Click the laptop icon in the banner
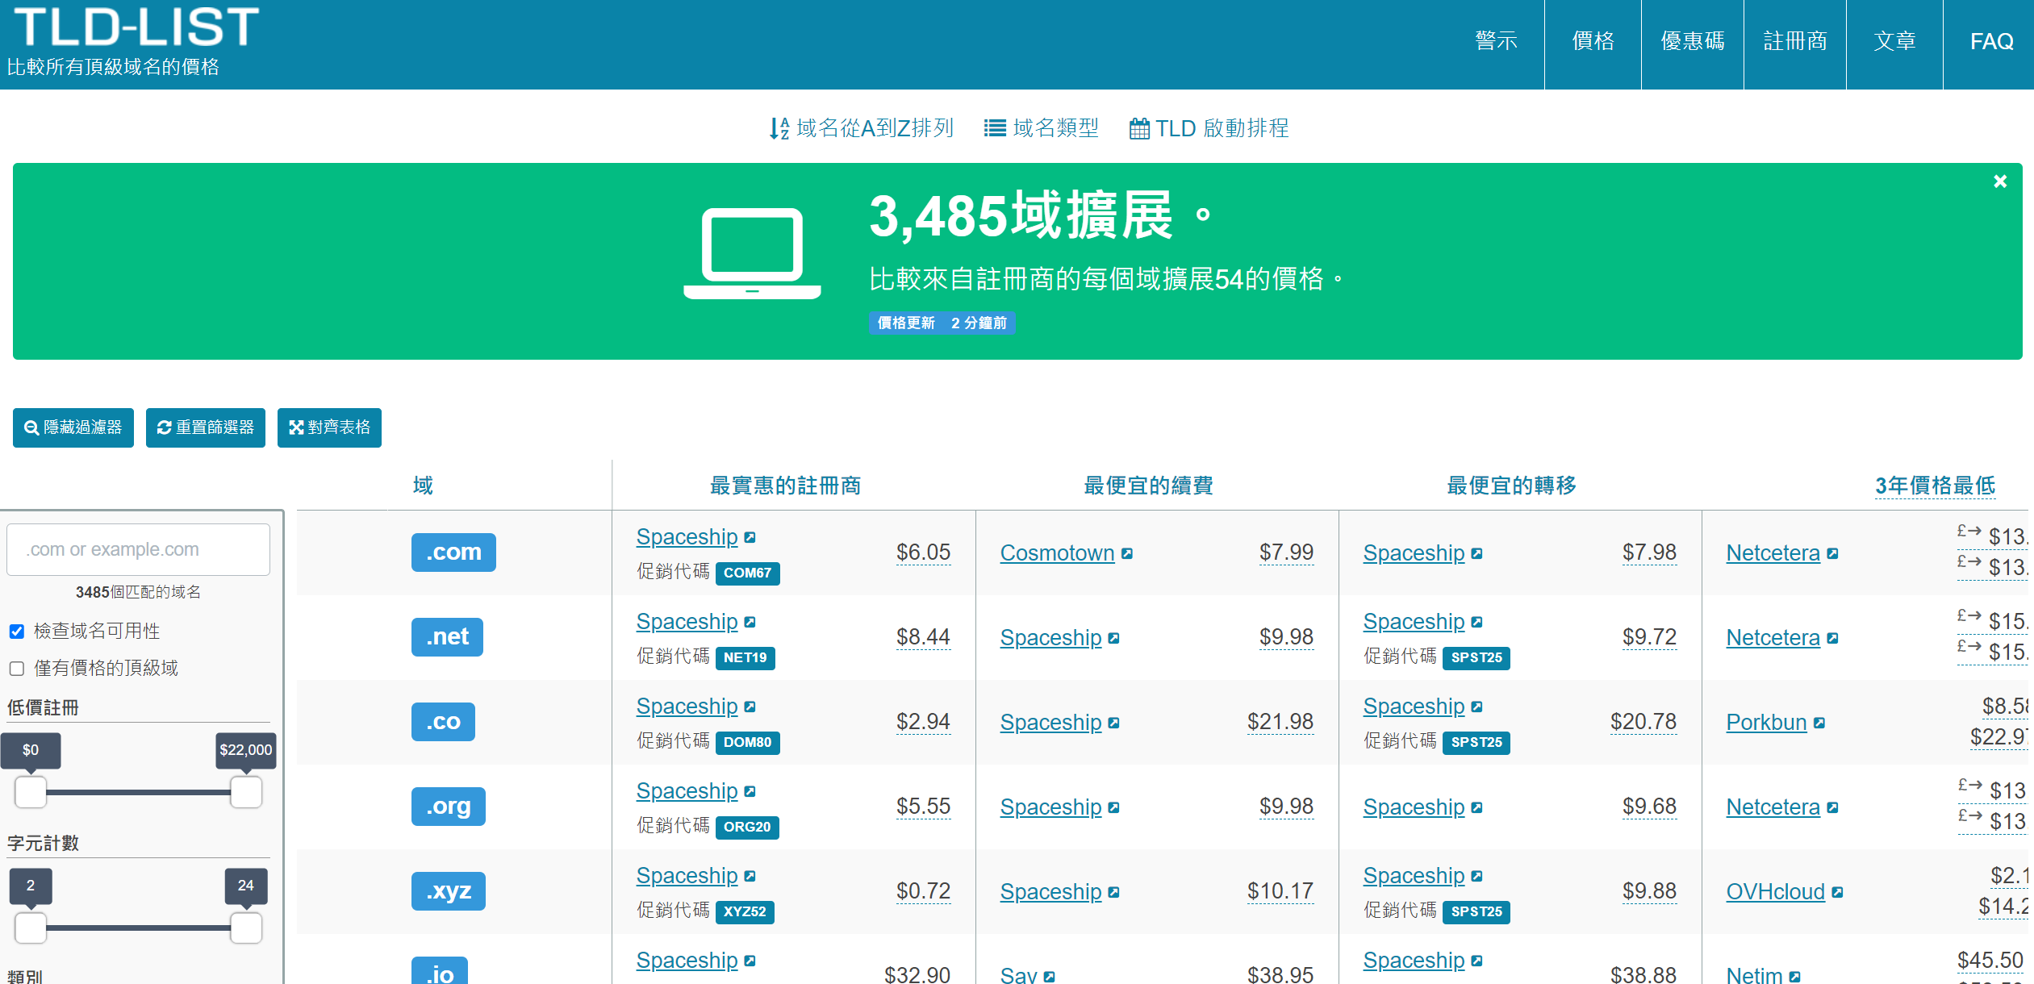Image resolution: width=2034 pixels, height=984 pixels. point(752,253)
